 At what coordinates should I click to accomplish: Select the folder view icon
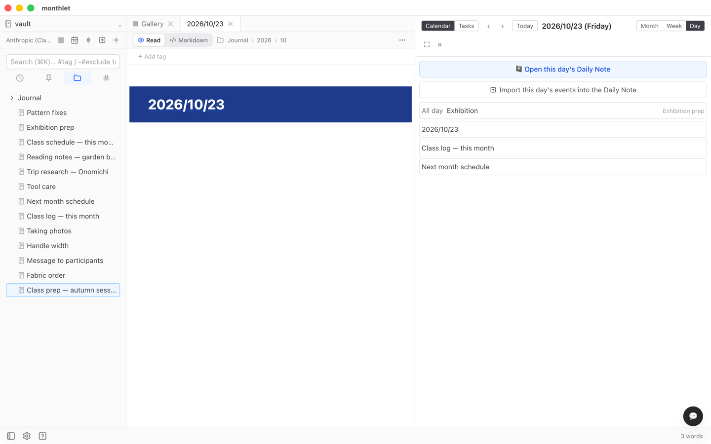(x=78, y=78)
